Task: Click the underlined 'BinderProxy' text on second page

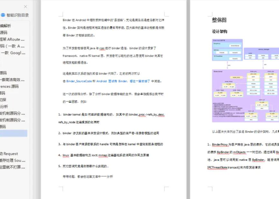Action: click(x=220, y=144)
